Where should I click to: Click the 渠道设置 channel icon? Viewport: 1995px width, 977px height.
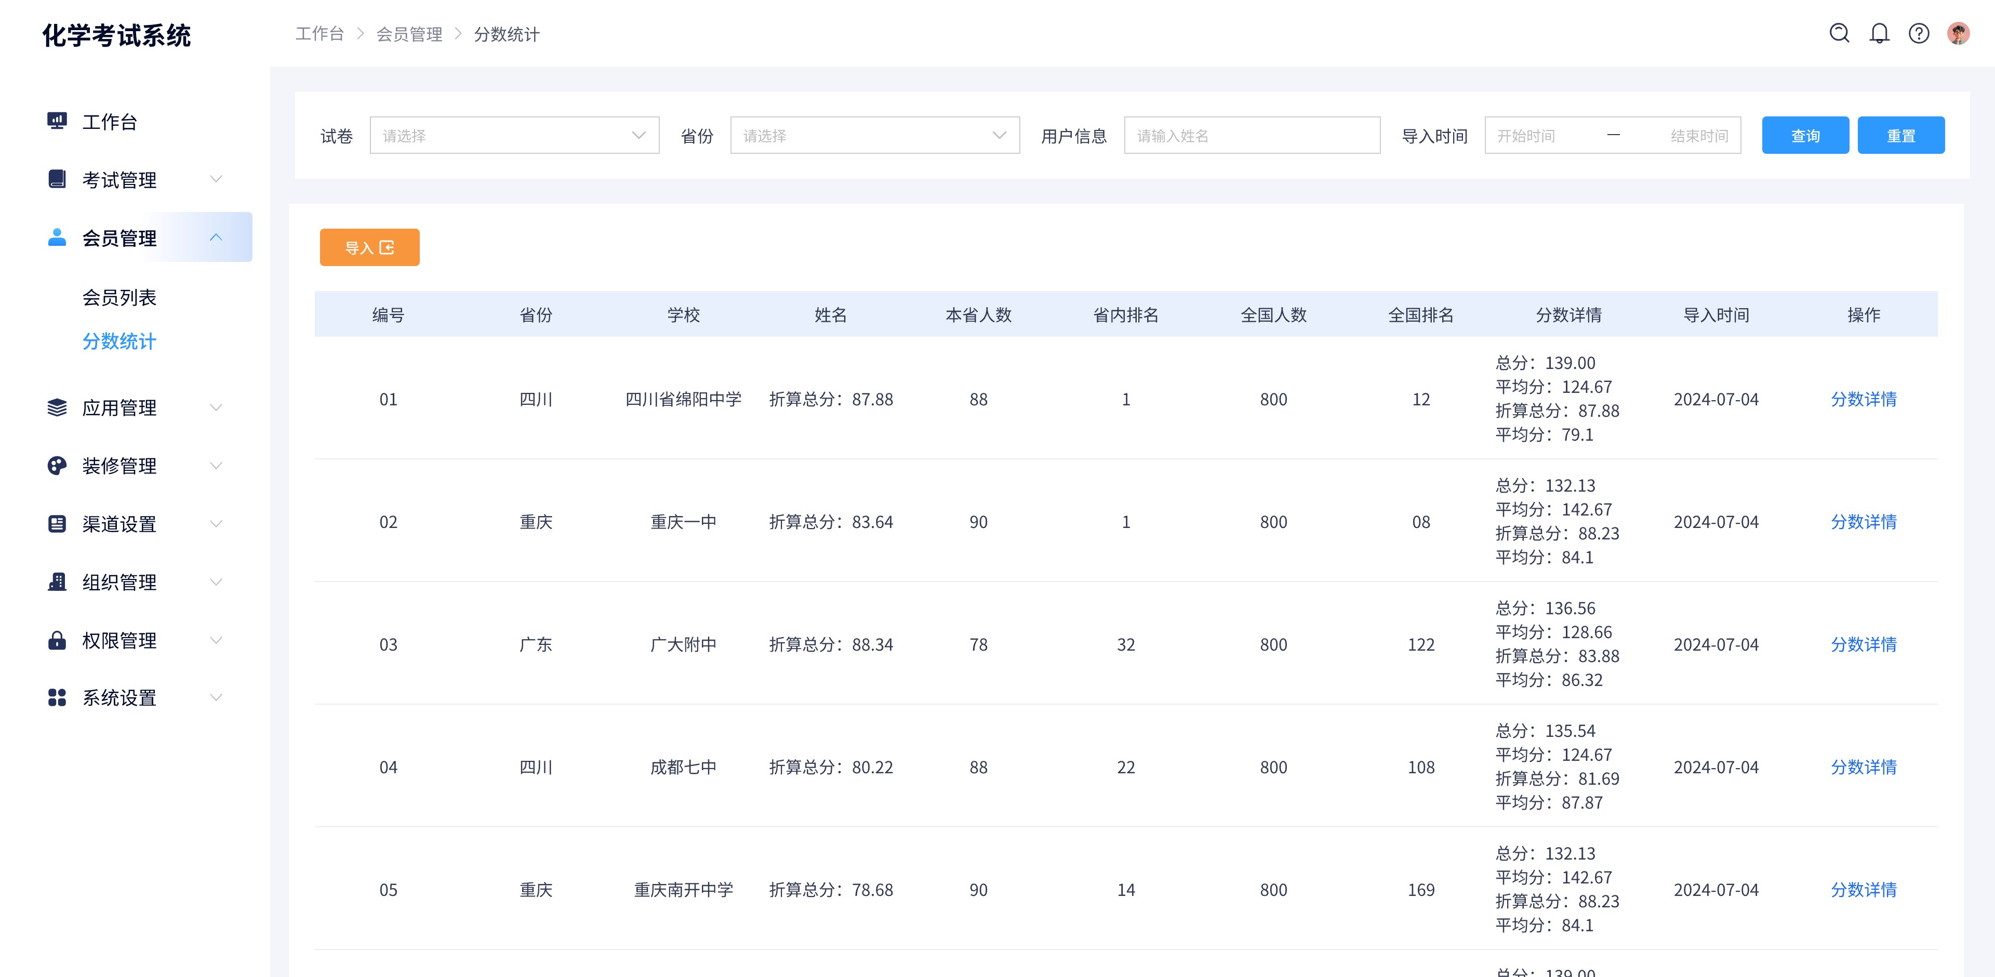[57, 524]
